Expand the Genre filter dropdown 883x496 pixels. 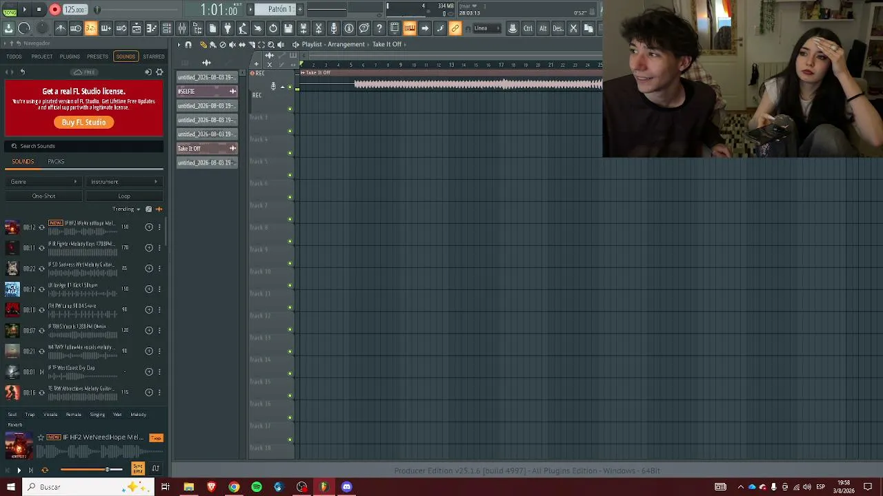43,182
